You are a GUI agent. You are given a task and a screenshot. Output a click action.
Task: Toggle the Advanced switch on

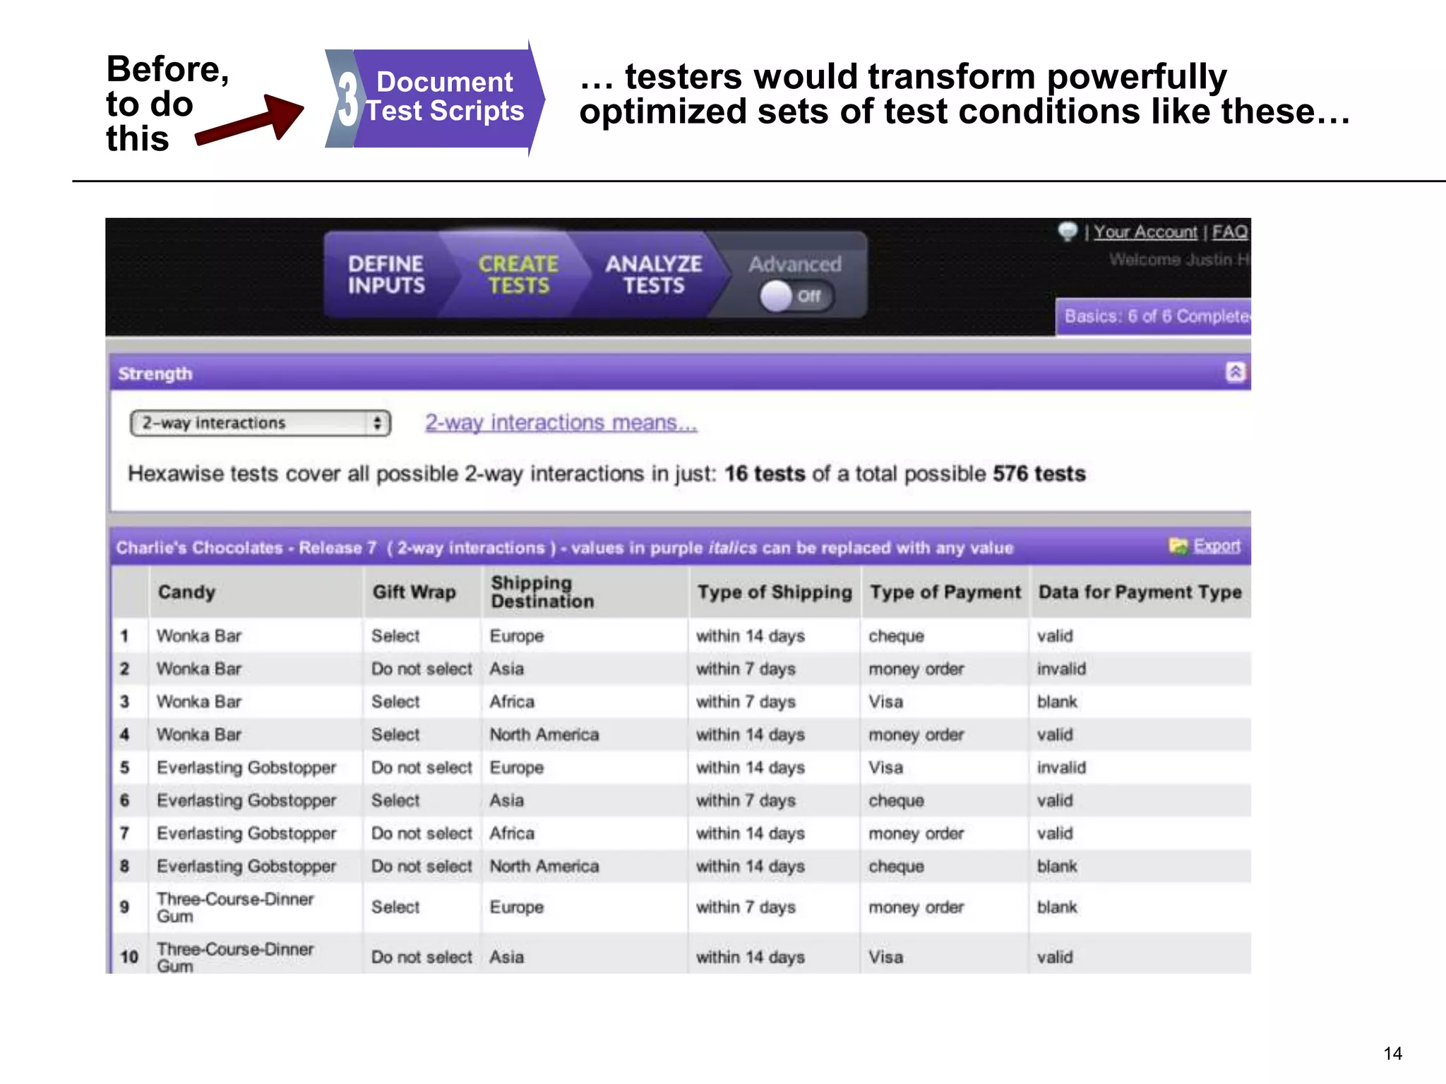[796, 296]
